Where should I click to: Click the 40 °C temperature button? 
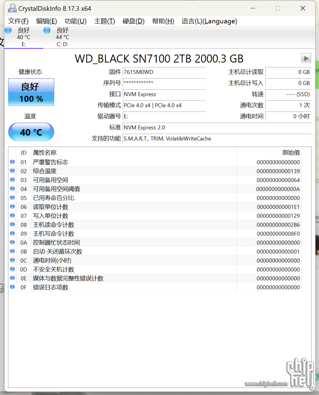pyautogui.click(x=31, y=132)
